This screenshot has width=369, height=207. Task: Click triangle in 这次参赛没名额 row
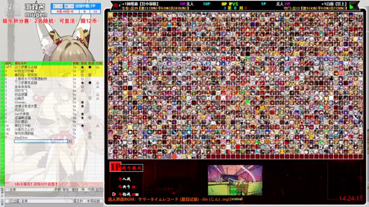click(x=97, y=67)
